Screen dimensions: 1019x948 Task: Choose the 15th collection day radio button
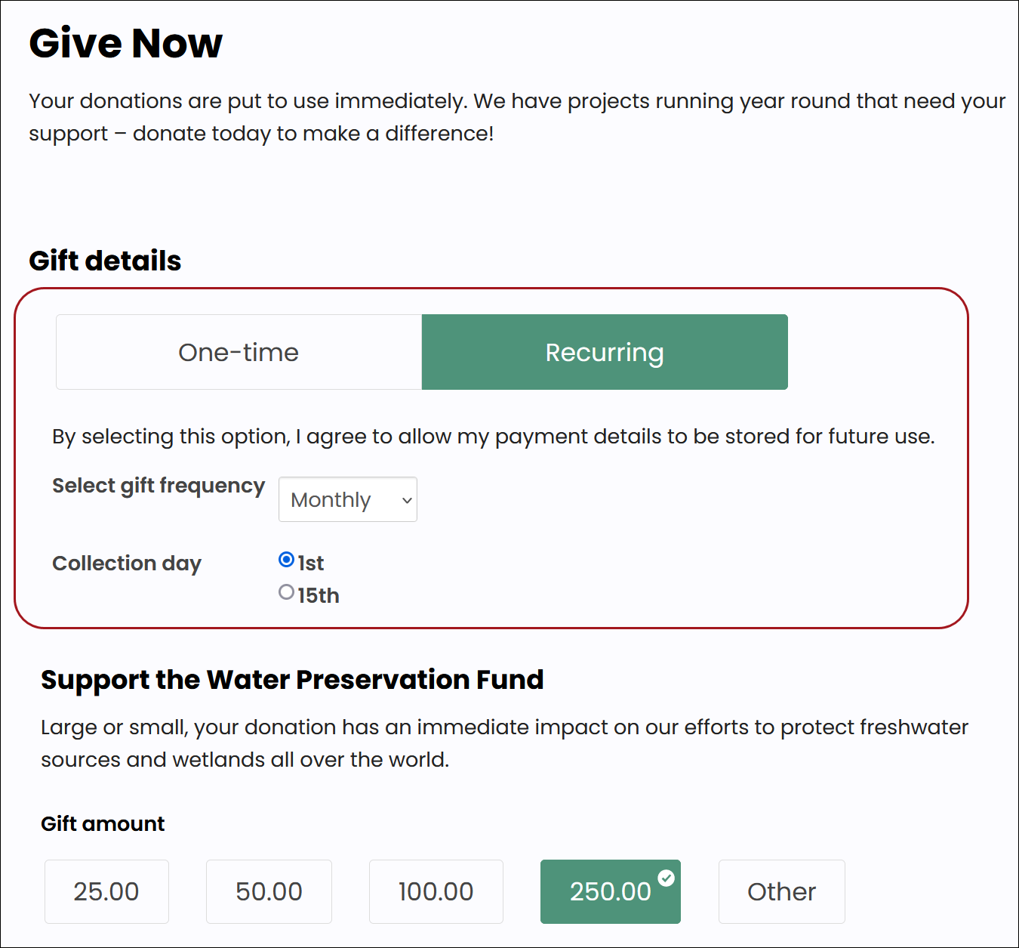pos(286,592)
